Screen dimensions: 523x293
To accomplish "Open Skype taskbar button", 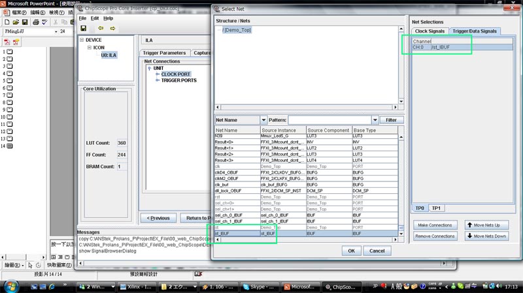I will coord(259,286).
